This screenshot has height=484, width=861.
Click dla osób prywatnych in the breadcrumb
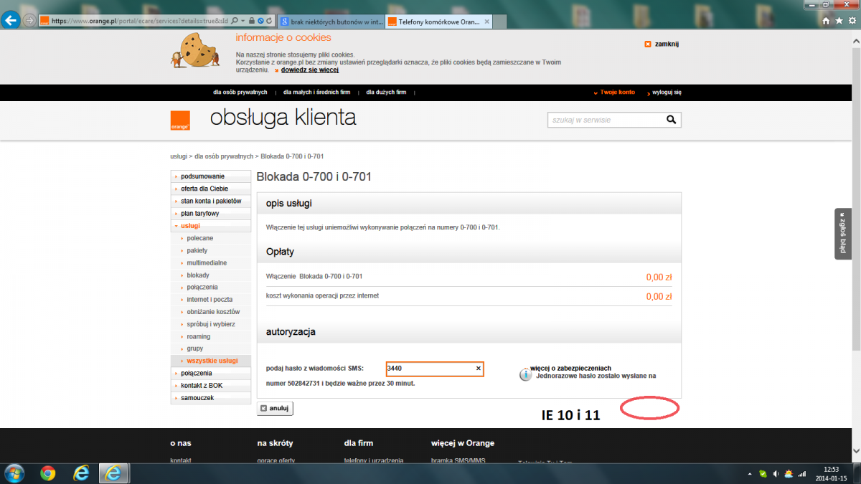pyautogui.click(x=223, y=156)
